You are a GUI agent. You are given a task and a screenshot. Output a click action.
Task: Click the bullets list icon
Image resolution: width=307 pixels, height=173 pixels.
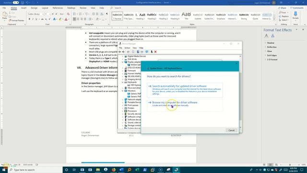[74, 14]
